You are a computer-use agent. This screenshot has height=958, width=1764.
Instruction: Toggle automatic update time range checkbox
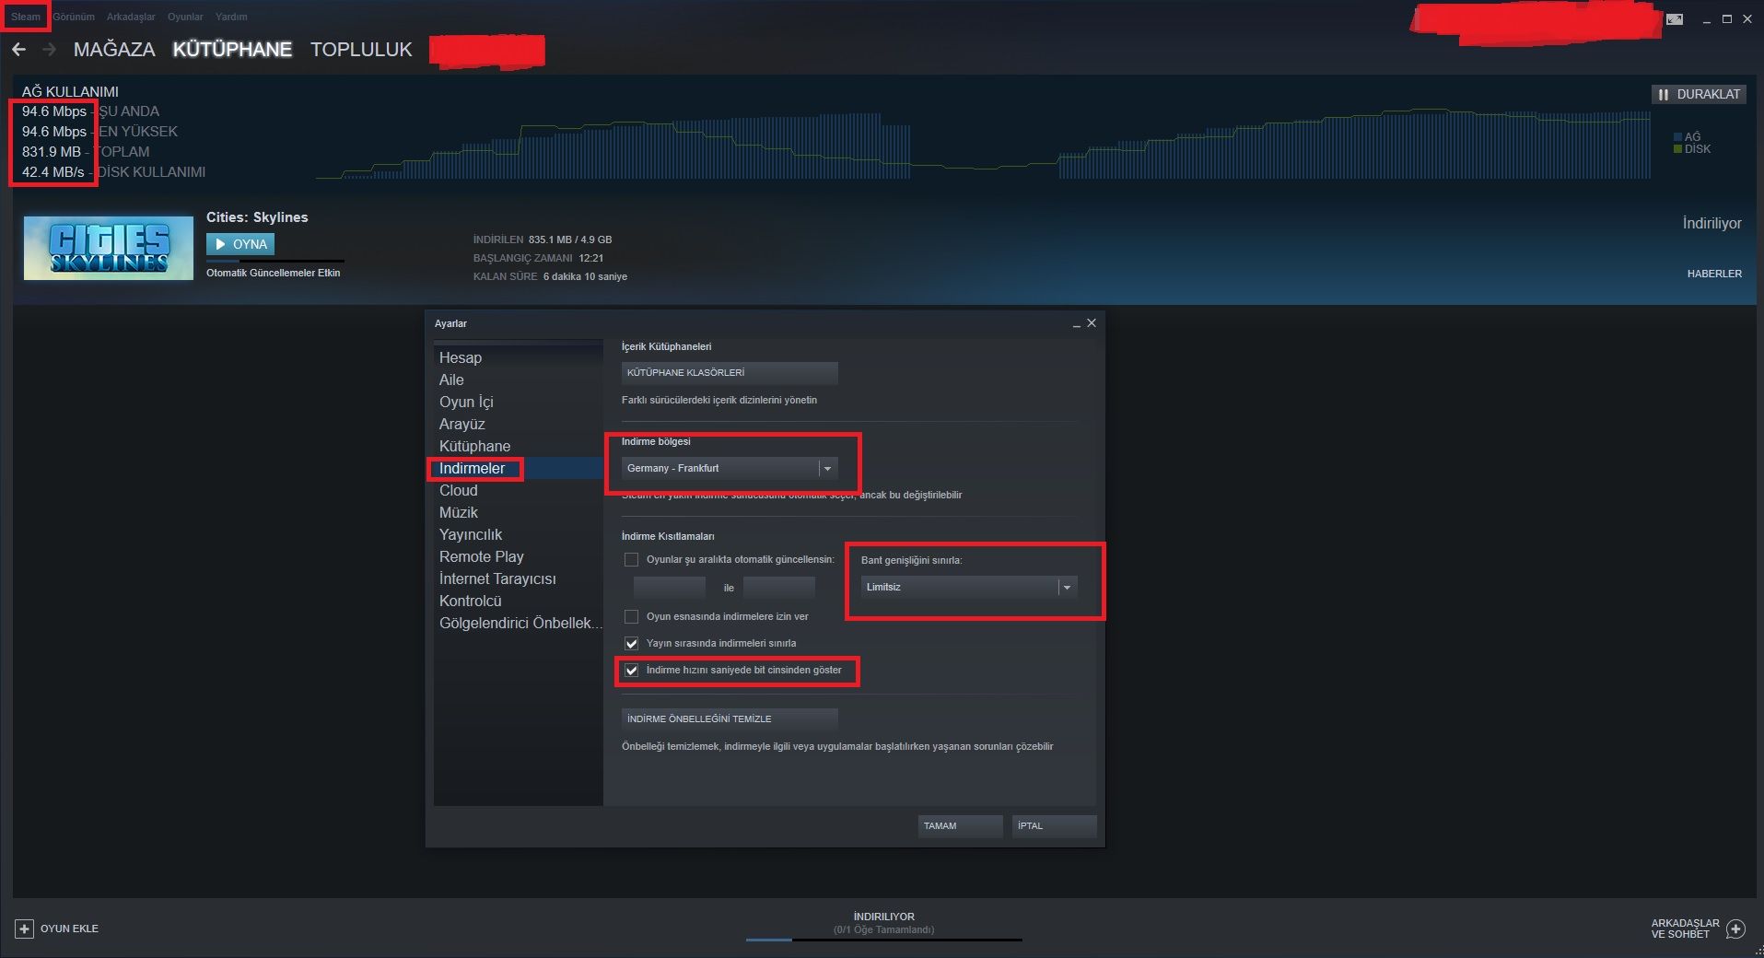coord(631,559)
